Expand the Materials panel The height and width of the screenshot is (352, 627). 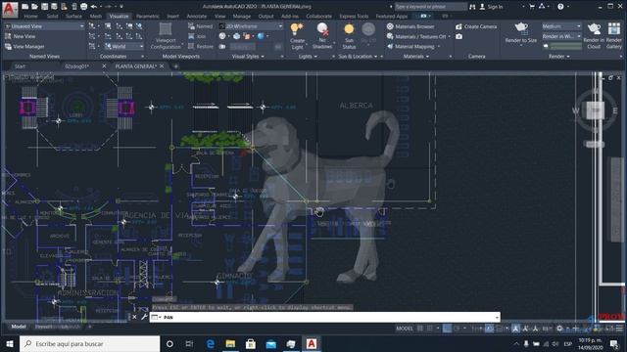(x=415, y=57)
